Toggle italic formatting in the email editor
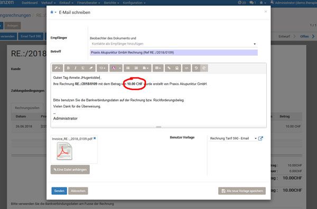Screen dimensions: 317x209 click(x=76, y=68)
